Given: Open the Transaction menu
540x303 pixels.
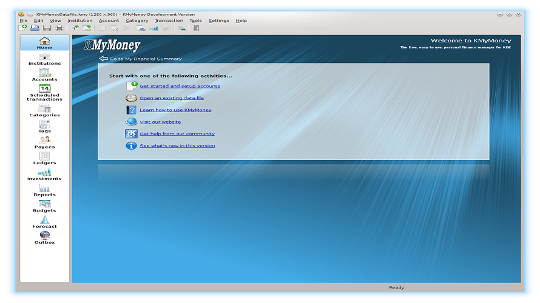Looking at the screenshot, I should [169, 21].
